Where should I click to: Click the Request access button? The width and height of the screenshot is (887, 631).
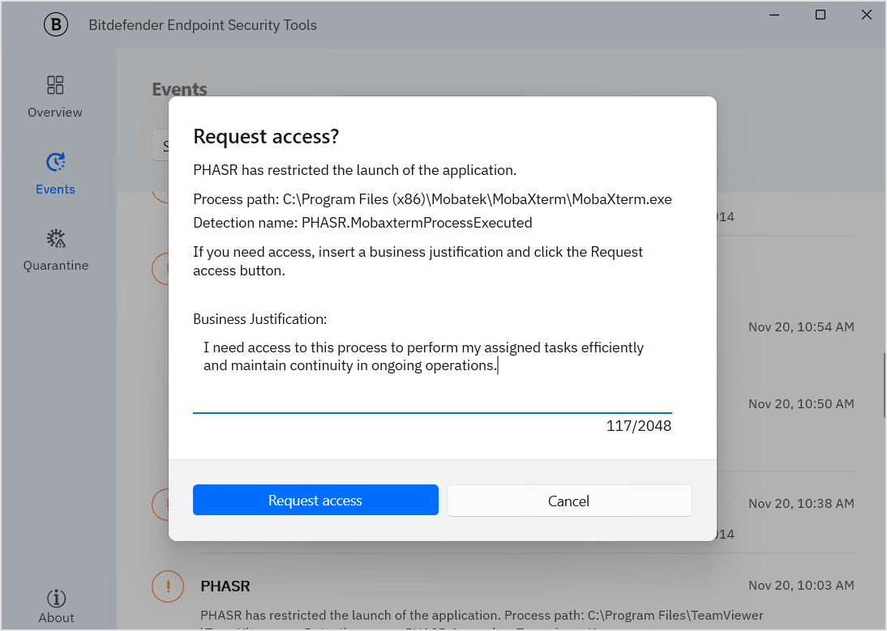click(x=315, y=500)
